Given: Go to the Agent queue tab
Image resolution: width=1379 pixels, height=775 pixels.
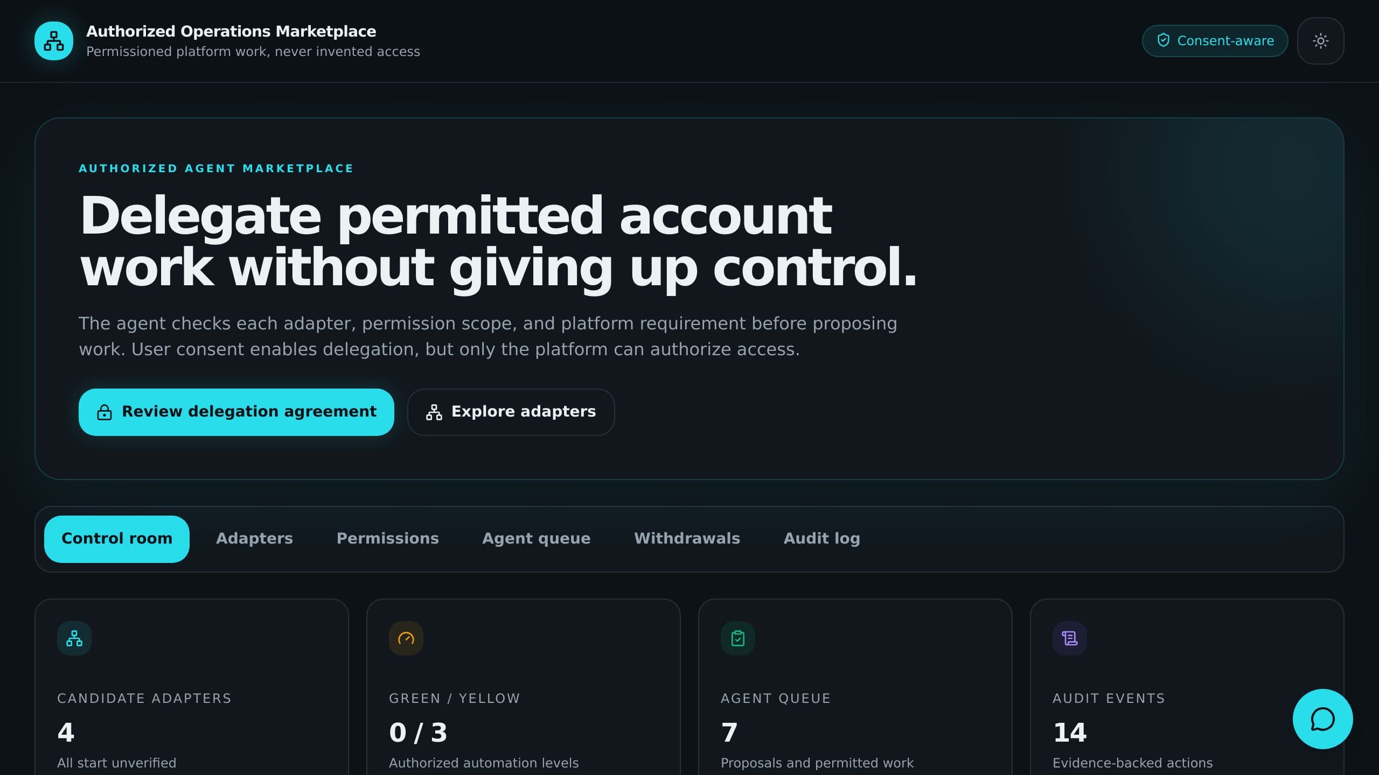Looking at the screenshot, I should (x=537, y=539).
